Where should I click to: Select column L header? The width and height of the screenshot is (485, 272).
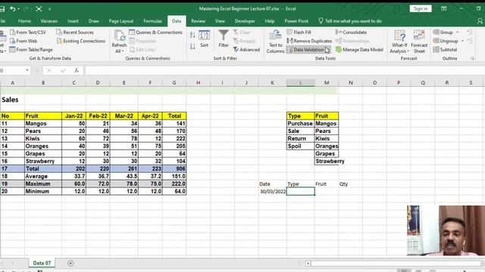300,82
